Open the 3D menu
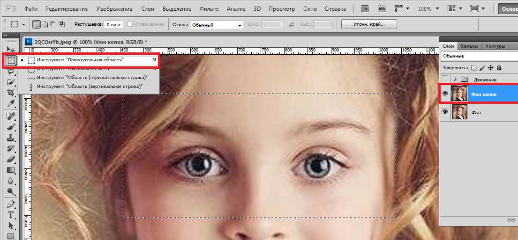 click(257, 9)
